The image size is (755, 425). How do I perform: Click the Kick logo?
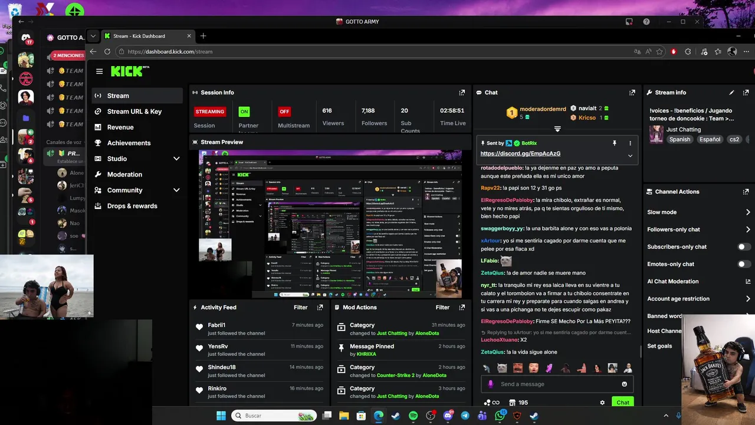130,71
